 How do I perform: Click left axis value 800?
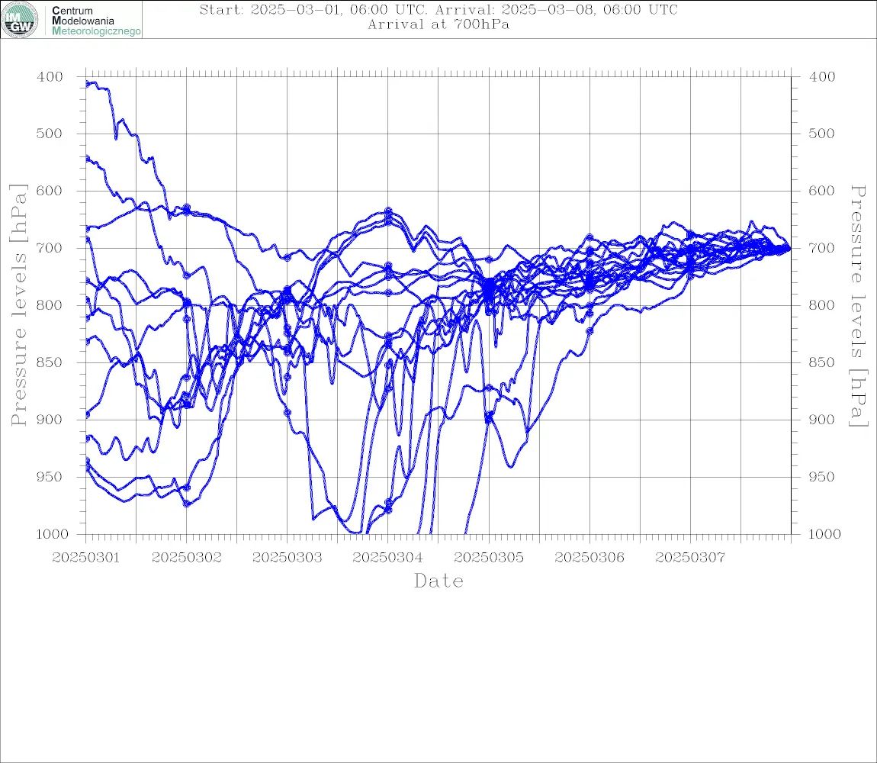pos(50,306)
